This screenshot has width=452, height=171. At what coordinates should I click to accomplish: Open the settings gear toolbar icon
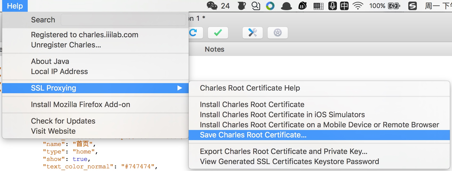[277, 33]
